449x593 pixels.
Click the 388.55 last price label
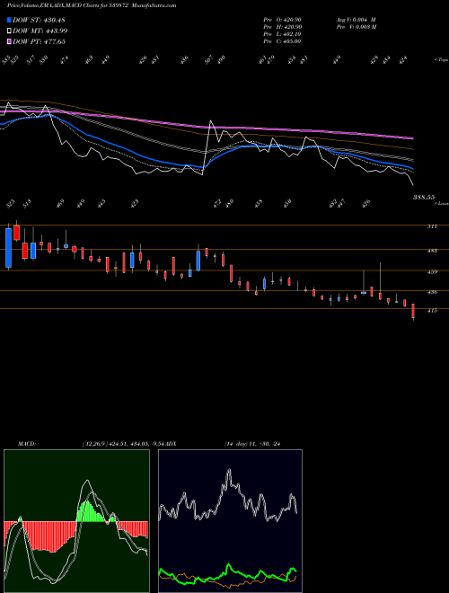pyautogui.click(x=424, y=197)
